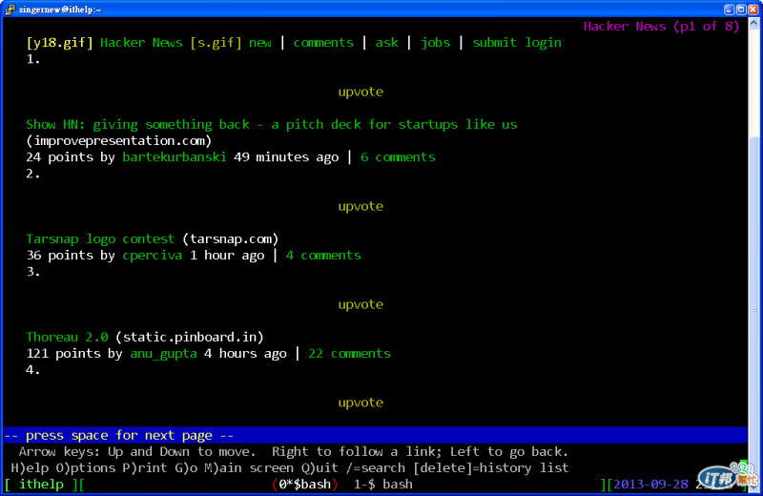Viewport: 763px width, 496px height.
Task: Open 'Show HN: giving something back' story
Action: click(272, 125)
